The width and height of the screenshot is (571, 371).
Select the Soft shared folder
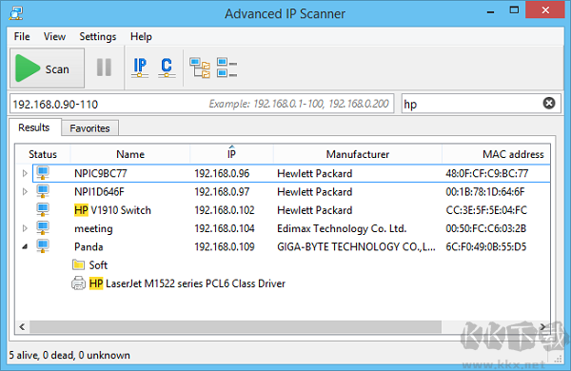tap(98, 265)
